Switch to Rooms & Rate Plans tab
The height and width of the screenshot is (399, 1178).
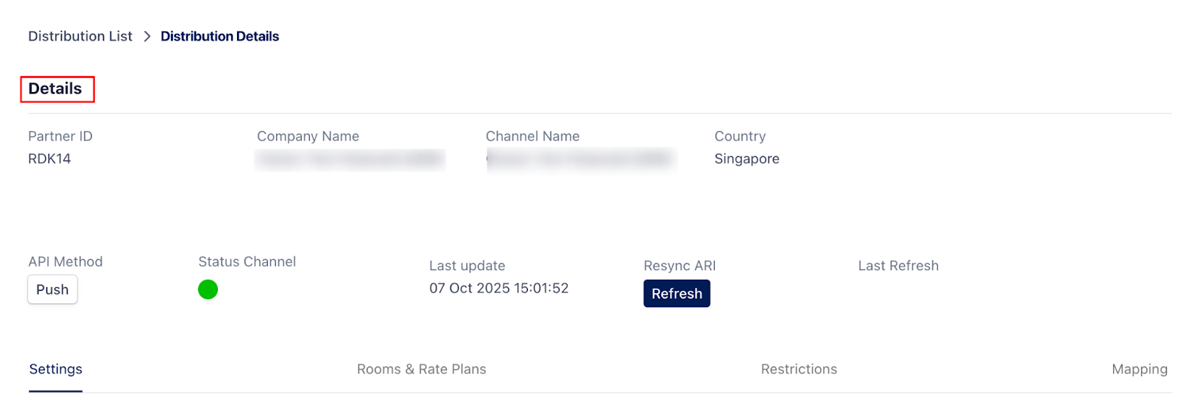[421, 369]
